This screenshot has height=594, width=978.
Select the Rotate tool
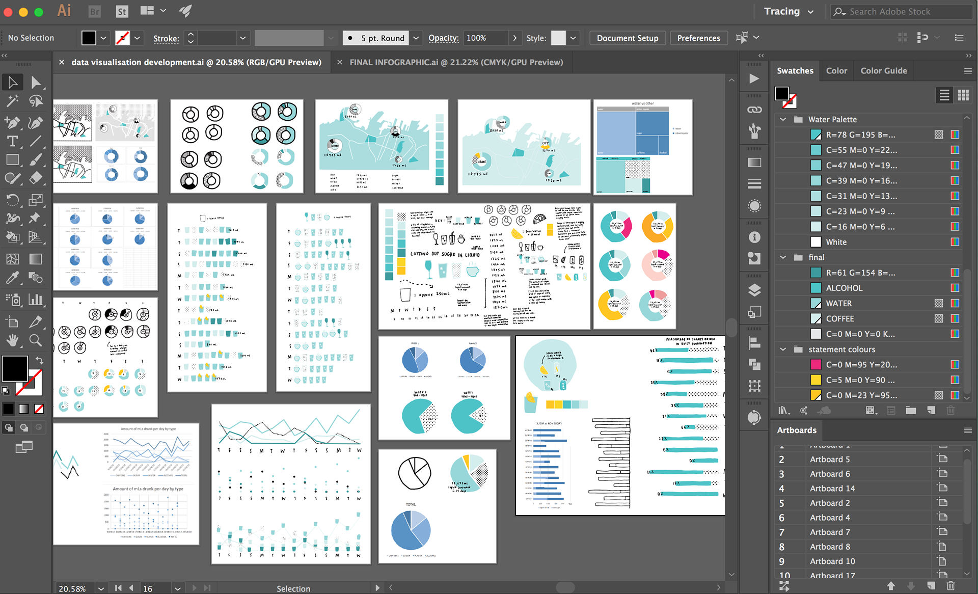click(x=13, y=200)
